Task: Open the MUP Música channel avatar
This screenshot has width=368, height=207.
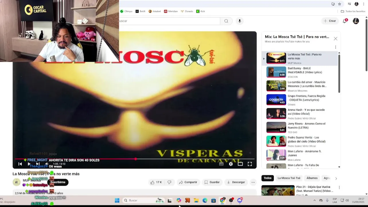Action: [x=17, y=182]
